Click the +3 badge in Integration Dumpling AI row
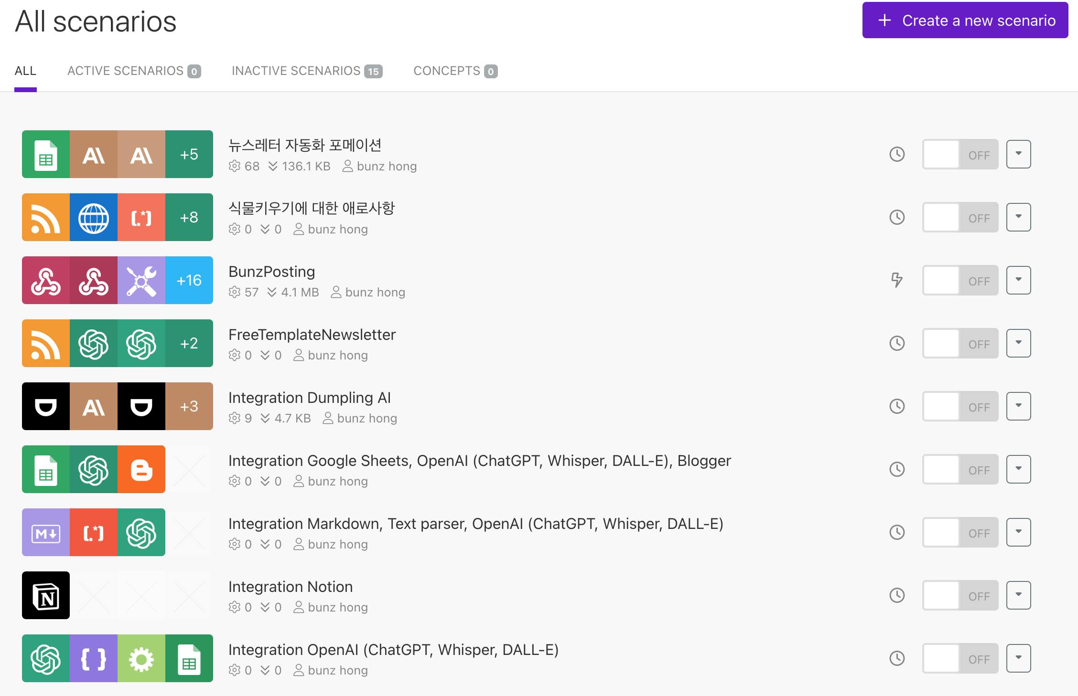 tap(189, 406)
